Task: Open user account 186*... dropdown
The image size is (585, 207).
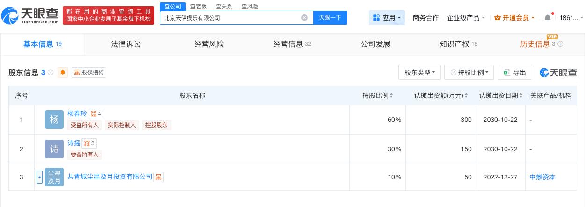Action: (571, 18)
